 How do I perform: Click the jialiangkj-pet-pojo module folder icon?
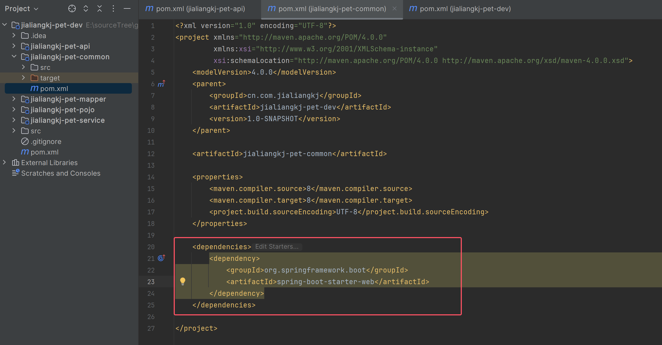coord(25,110)
